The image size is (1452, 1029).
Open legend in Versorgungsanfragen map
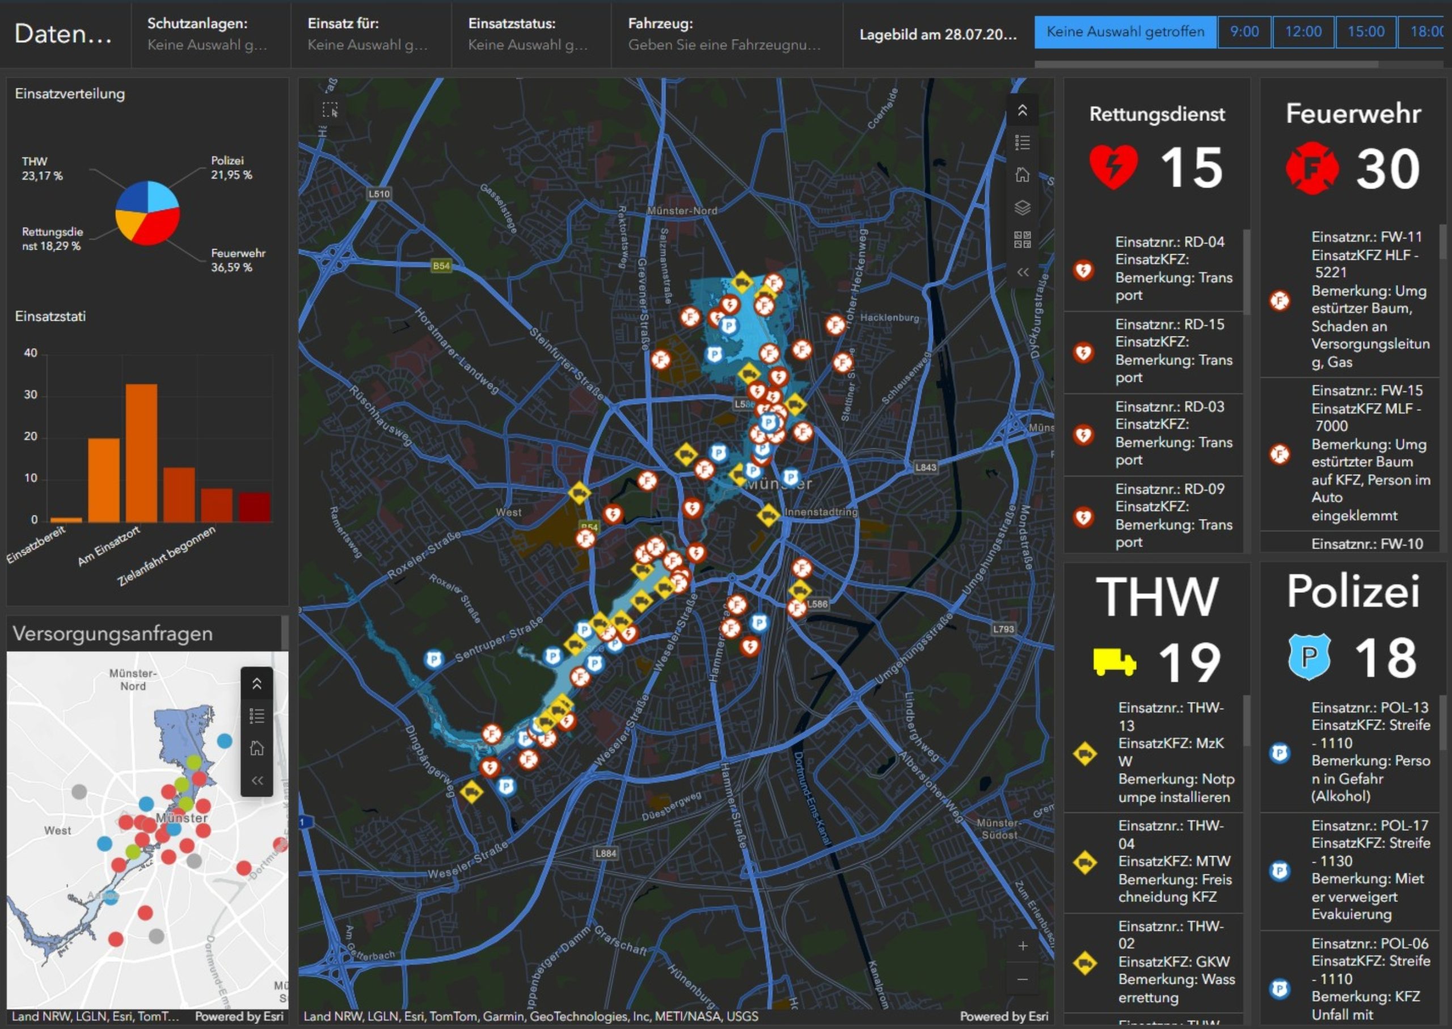coord(256,716)
